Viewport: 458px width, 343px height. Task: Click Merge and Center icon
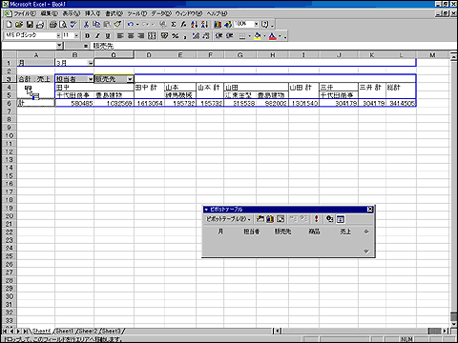click(152, 36)
